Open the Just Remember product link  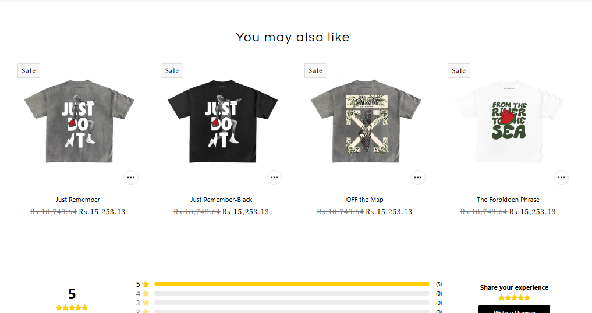tap(78, 200)
